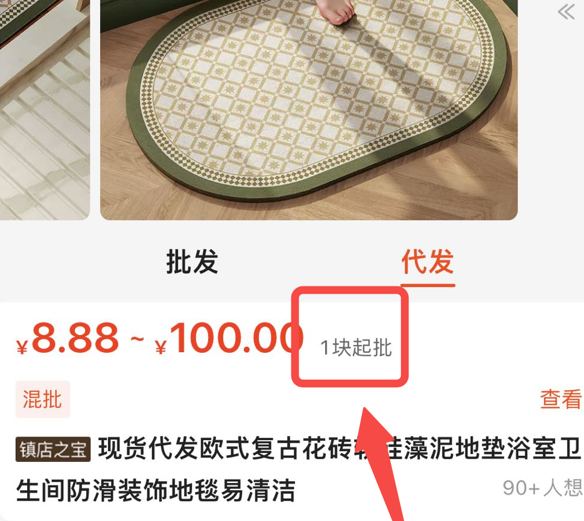Open the oval rug product image

tap(309, 110)
